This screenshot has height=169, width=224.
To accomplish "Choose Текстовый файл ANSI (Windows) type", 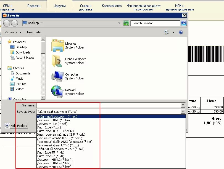I will 111,142.
